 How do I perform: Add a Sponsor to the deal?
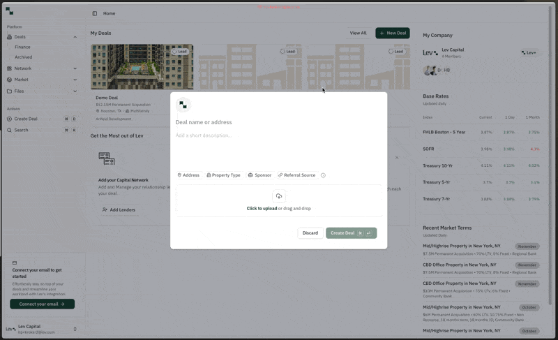coord(259,175)
